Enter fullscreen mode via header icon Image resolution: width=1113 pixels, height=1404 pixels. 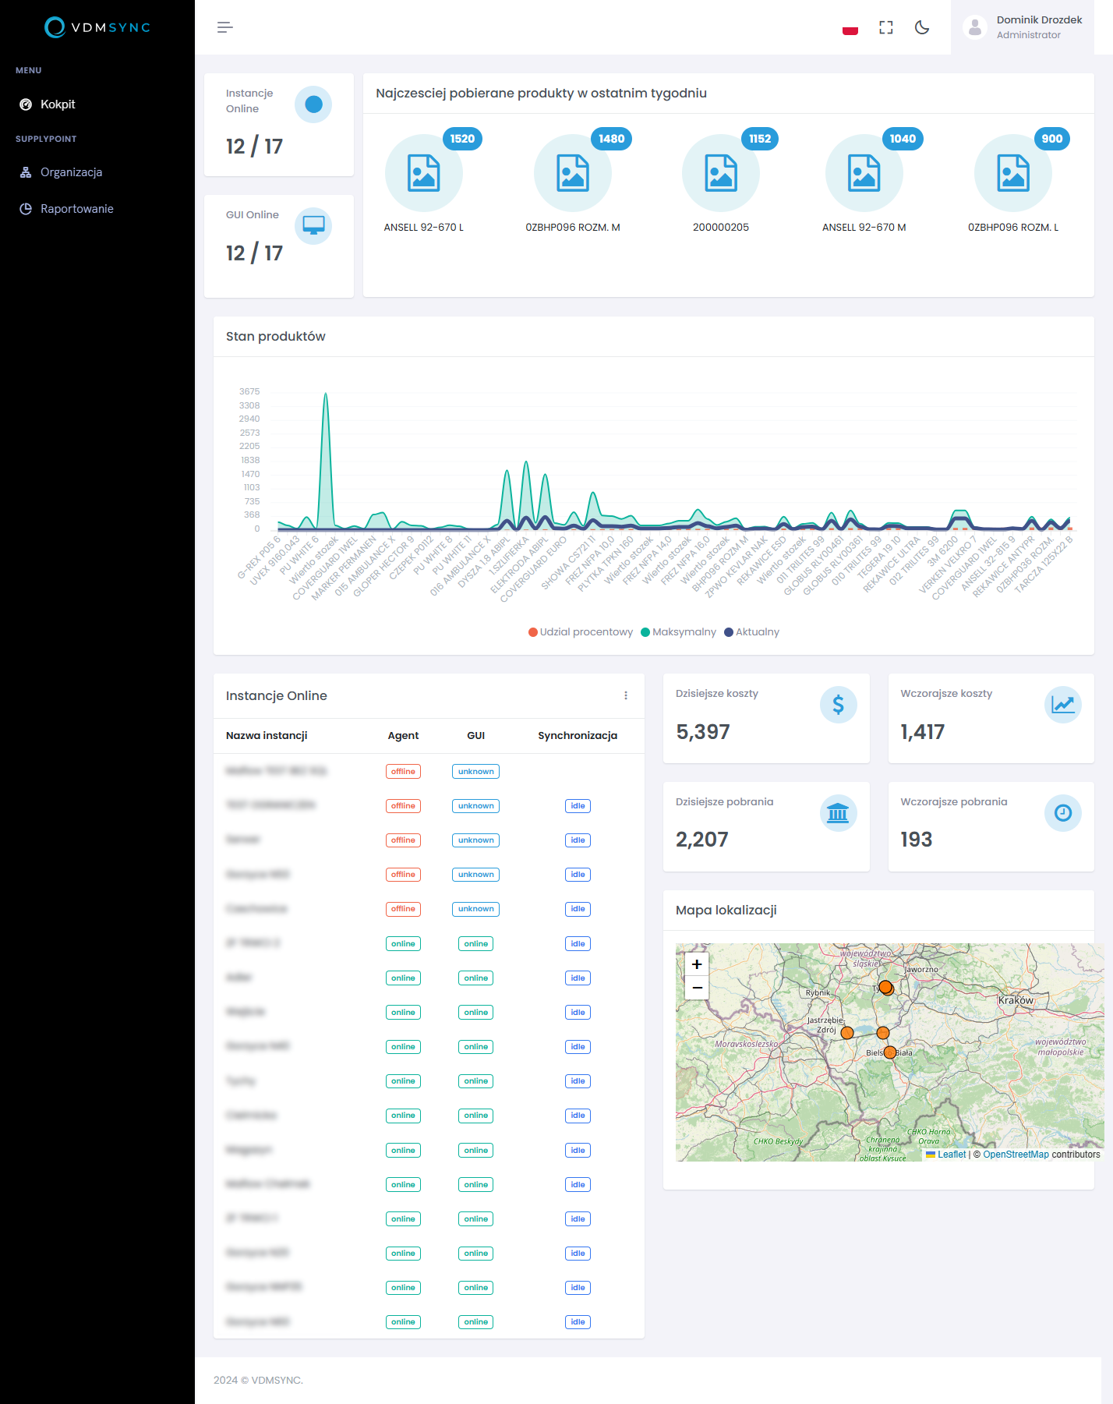(x=886, y=27)
